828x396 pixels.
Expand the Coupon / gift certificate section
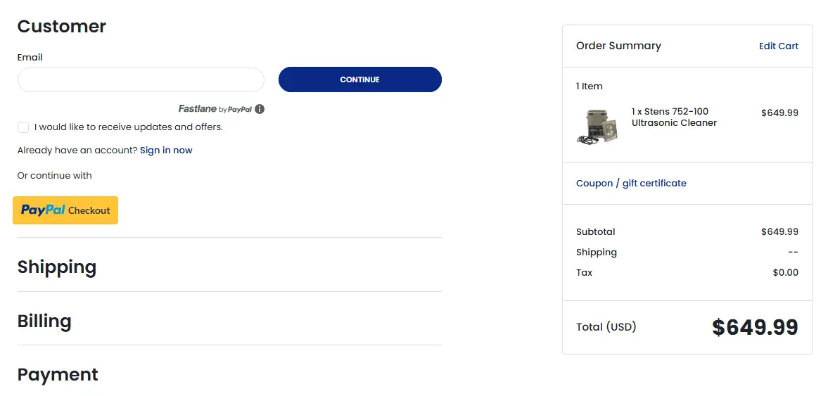(x=631, y=183)
